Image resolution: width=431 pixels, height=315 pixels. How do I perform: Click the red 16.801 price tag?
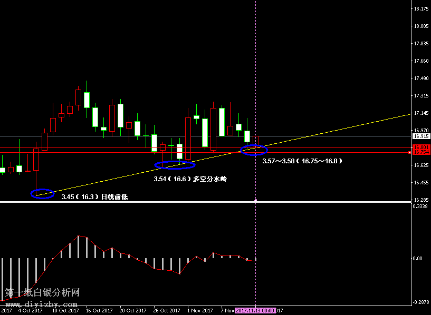pos(420,147)
